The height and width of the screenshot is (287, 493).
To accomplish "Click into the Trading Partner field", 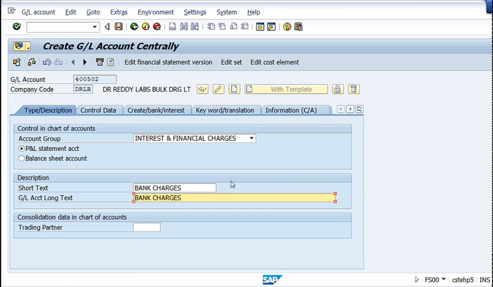I will point(146,227).
